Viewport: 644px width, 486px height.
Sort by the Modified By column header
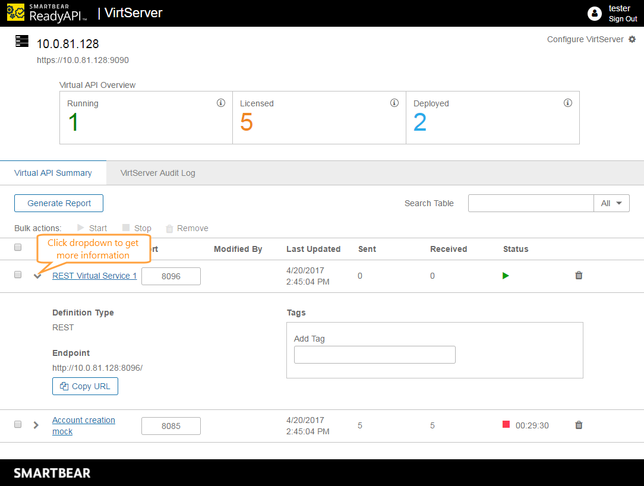coord(238,249)
